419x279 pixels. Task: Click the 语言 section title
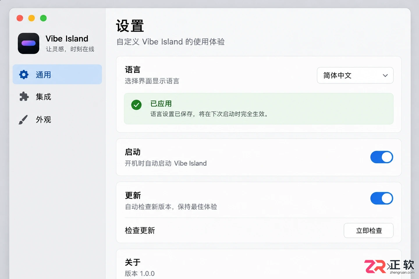pos(133,70)
